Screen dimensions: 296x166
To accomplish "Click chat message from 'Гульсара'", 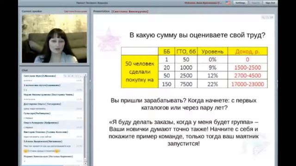I will click(x=52, y=116).
